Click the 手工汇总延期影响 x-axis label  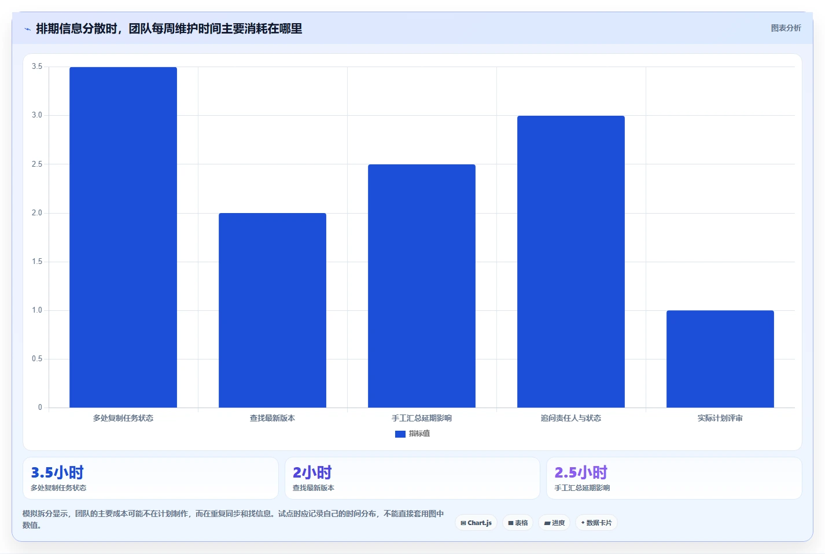tap(422, 418)
